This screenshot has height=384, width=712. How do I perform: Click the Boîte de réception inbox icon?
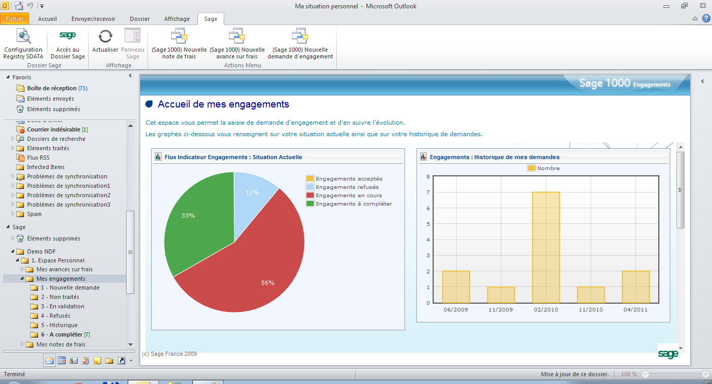click(20, 88)
